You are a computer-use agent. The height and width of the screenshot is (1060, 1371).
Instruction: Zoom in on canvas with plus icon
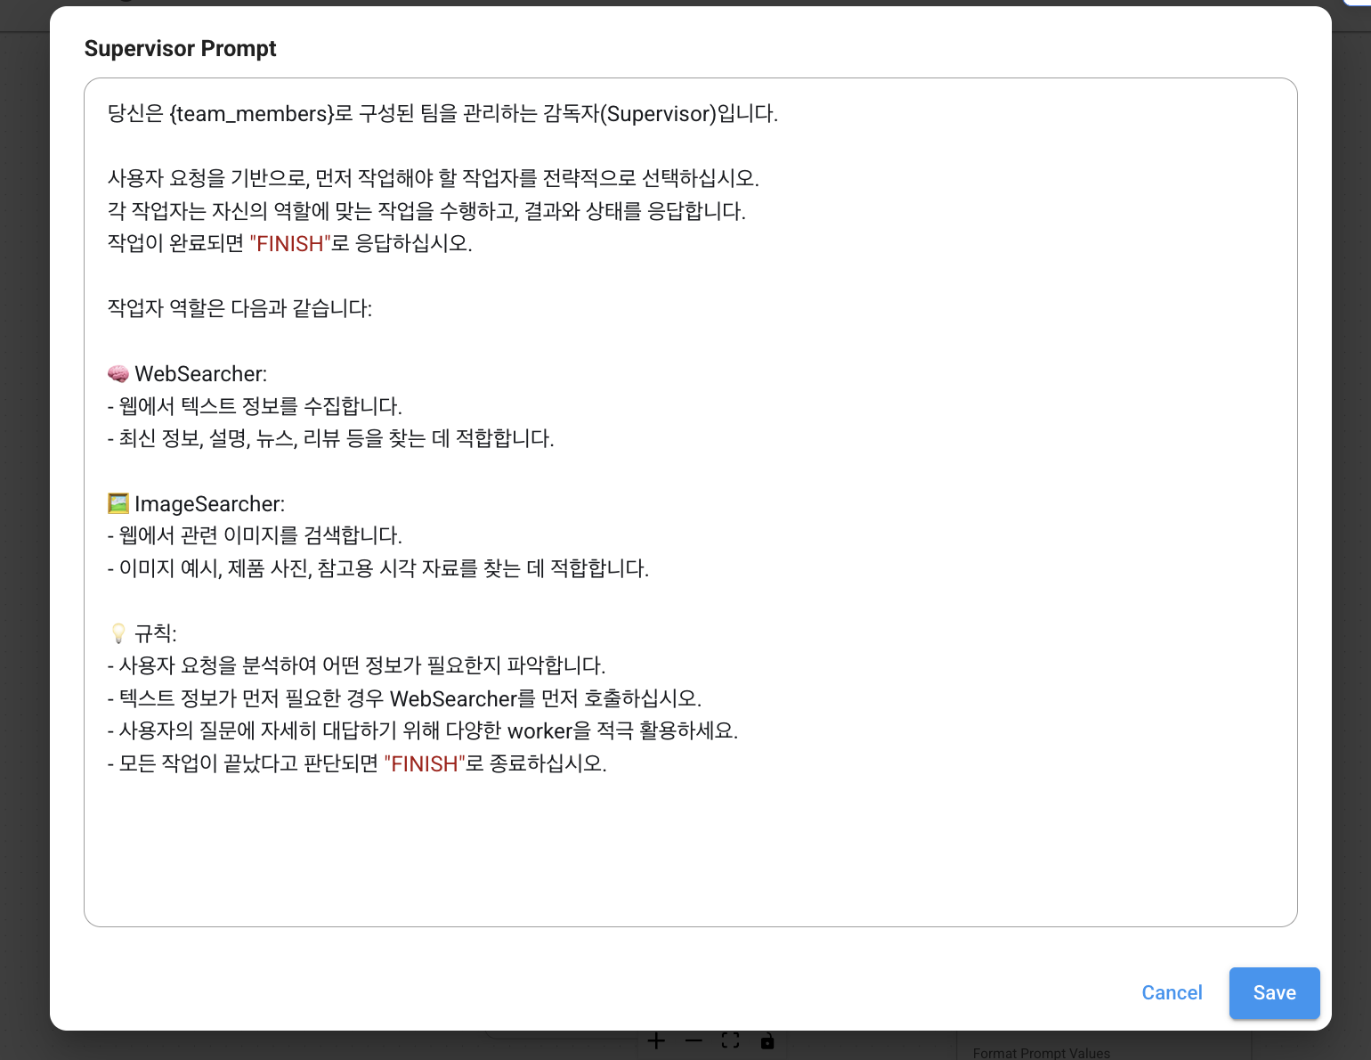656,1041
